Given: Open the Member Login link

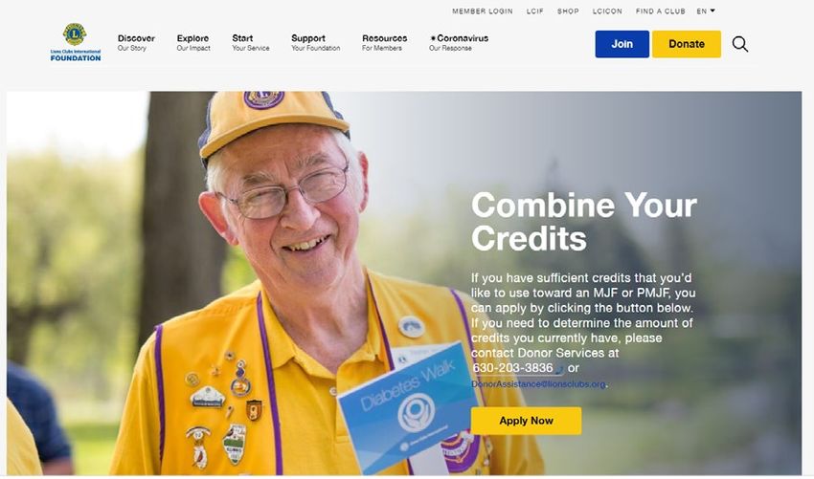Looking at the screenshot, I should pyautogui.click(x=483, y=11).
